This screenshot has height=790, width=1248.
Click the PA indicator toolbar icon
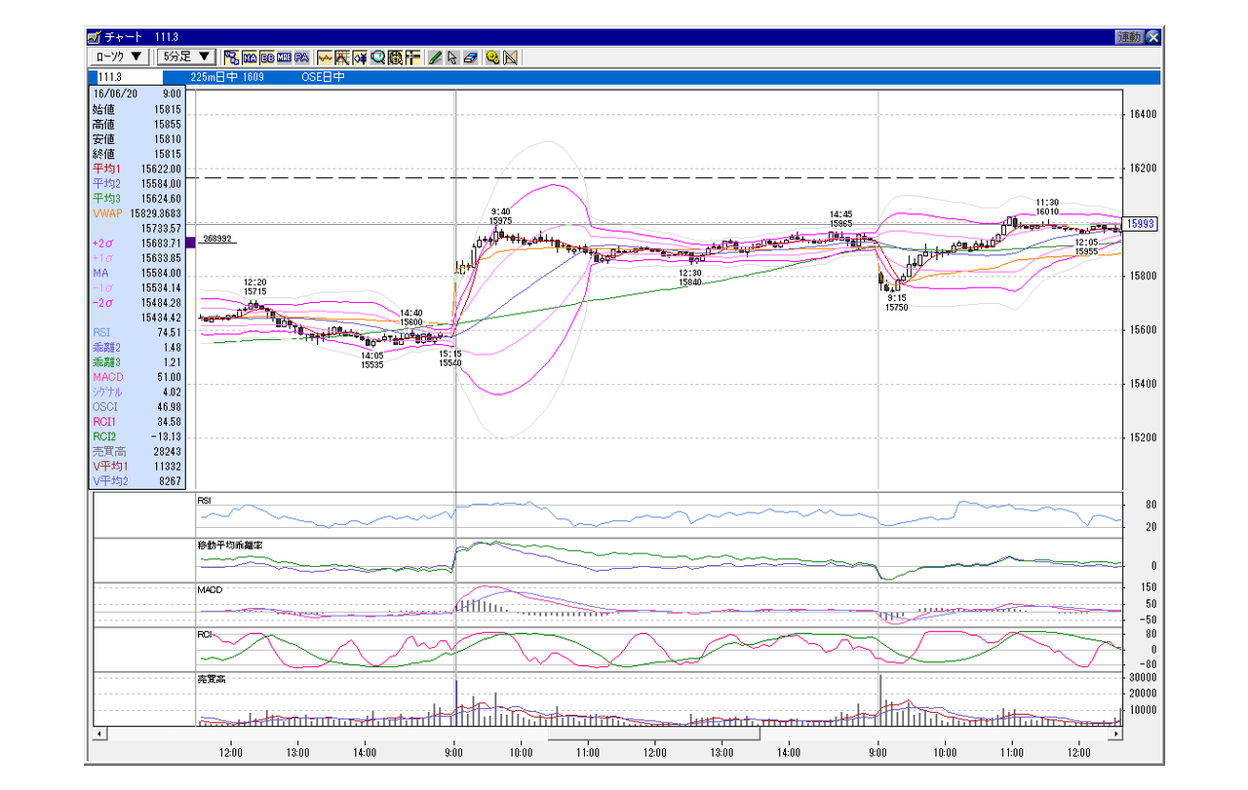click(301, 57)
